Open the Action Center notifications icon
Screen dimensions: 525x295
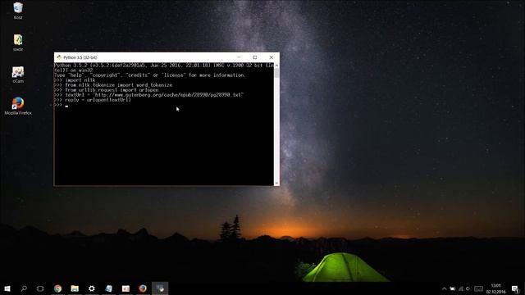(515, 288)
